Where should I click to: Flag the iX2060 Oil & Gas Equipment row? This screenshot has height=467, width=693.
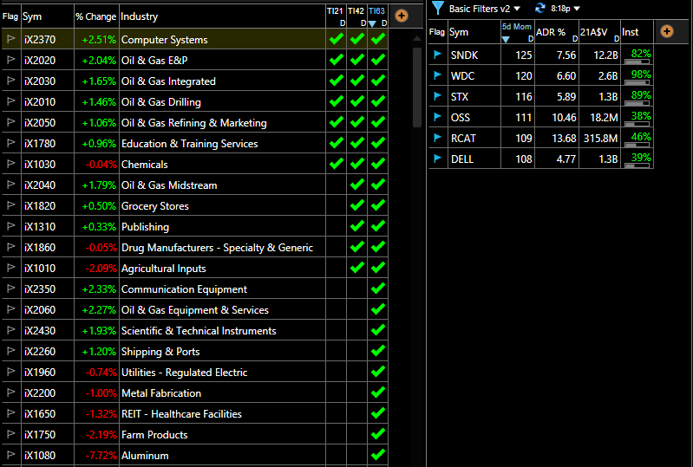click(11, 309)
